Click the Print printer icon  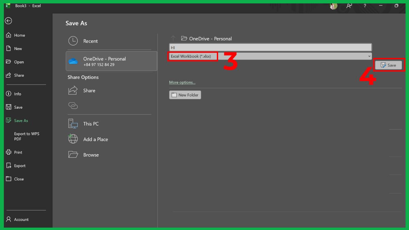click(9, 152)
